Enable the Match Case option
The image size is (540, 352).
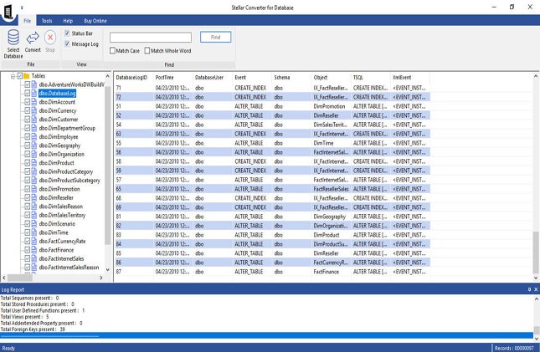[114, 51]
